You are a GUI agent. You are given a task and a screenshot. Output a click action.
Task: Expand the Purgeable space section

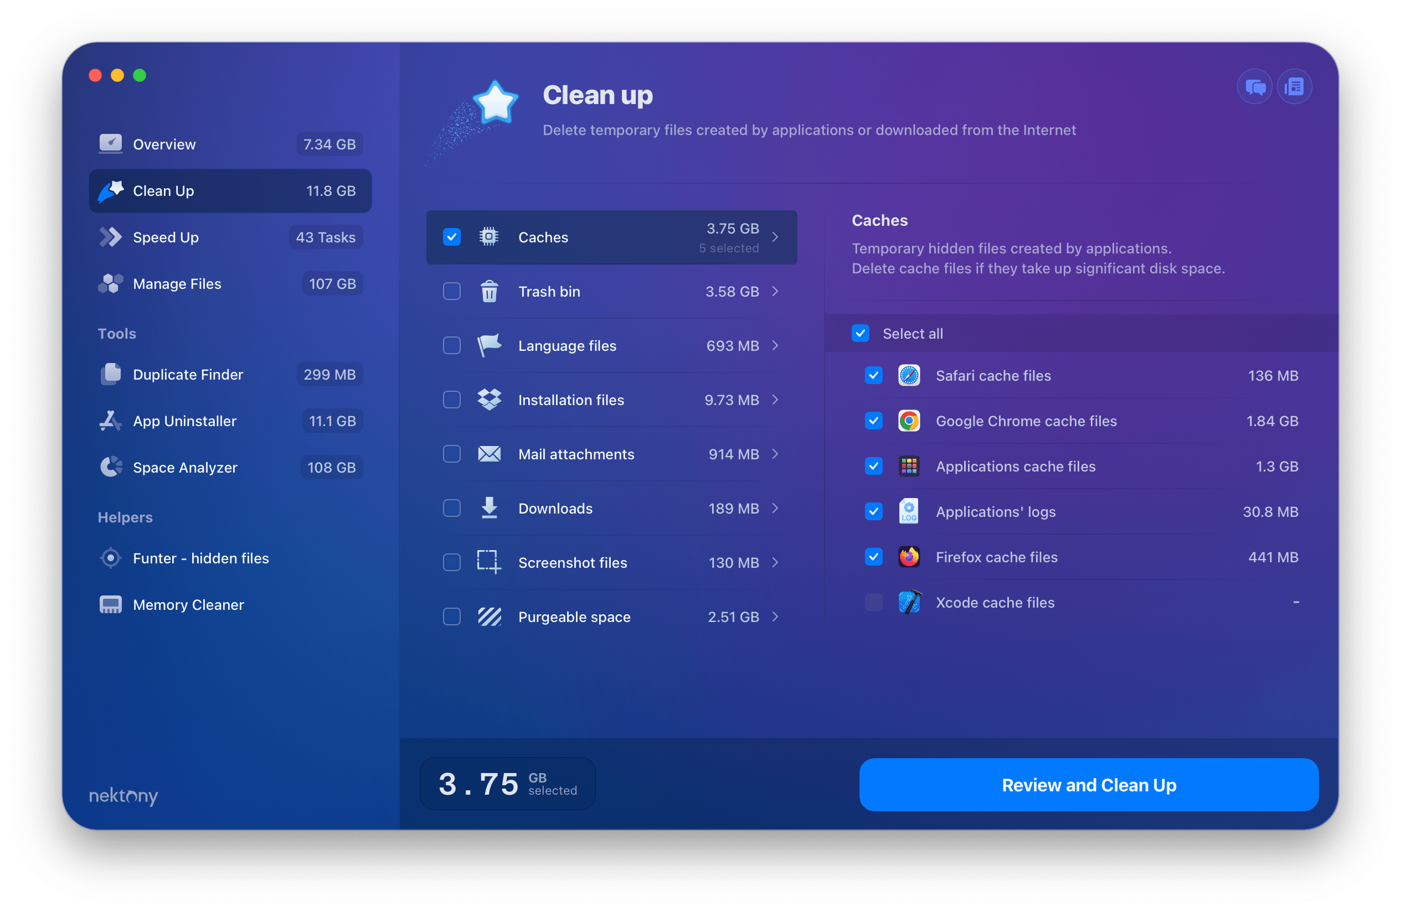[778, 615]
